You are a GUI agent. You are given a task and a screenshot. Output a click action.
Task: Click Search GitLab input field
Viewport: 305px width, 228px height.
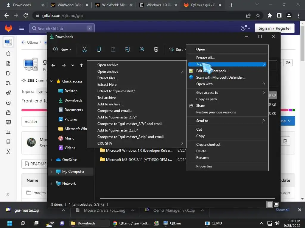[62, 28]
